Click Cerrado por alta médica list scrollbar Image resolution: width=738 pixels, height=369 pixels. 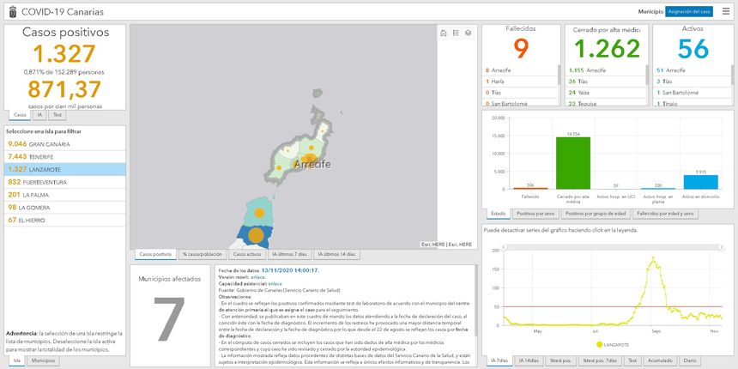(x=647, y=75)
